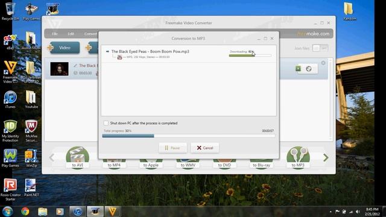The height and width of the screenshot is (217, 386).
Task: Click the Action Center flag icon
Action: pyautogui.click(x=337, y=212)
